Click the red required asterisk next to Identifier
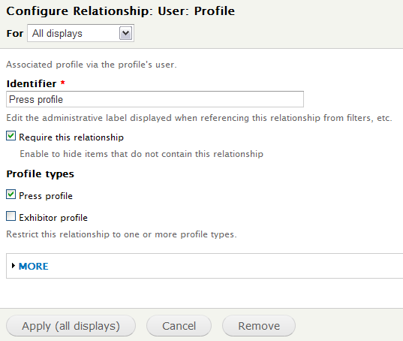Viewport: 403px width, 341px height. 62,83
